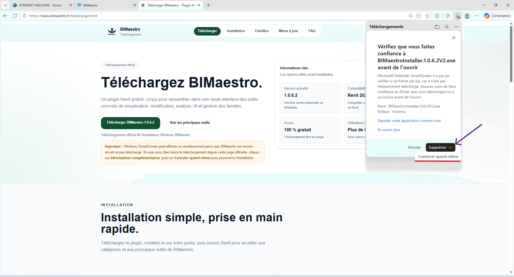
Task: Open the browser extensions puzzle icon
Action: point(437,16)
